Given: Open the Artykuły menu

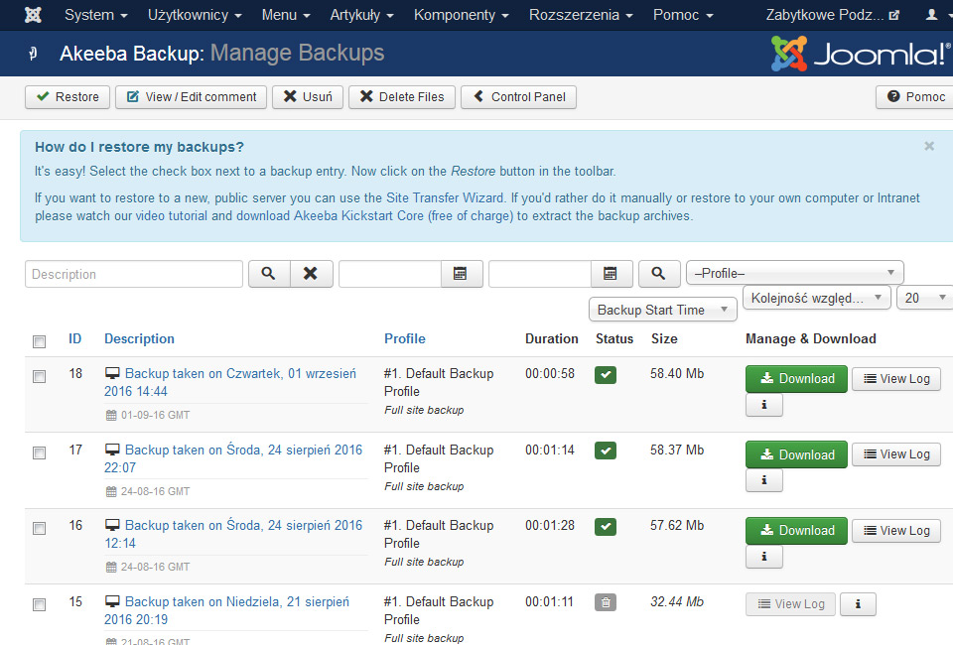Looking at the screenshot, I should pyautogui.click(x=361, y=15).
